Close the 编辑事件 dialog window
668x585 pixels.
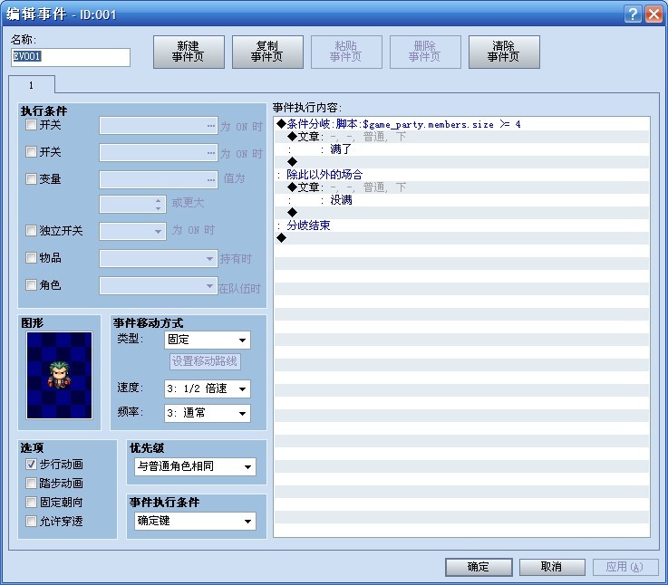point(653,14)
